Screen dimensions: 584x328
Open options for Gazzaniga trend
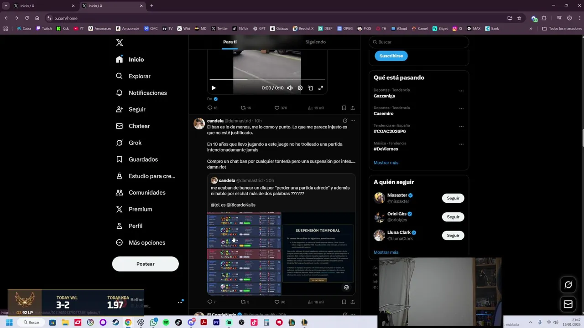coord(461,91)
